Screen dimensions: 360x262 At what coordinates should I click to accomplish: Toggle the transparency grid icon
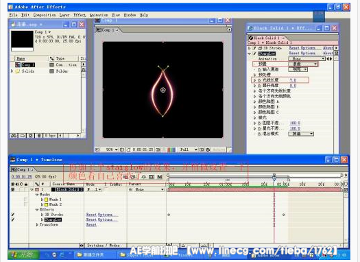click(208, 150)
